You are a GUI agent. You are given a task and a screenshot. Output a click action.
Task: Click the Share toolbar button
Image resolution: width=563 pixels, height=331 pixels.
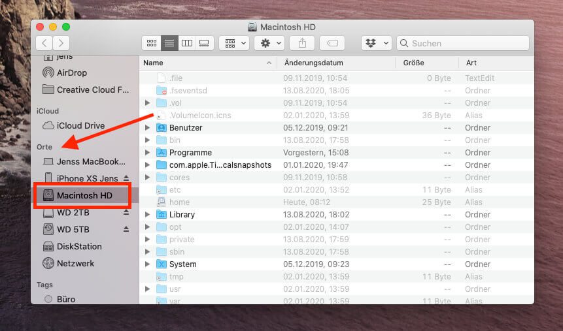[x=302, y=43]
